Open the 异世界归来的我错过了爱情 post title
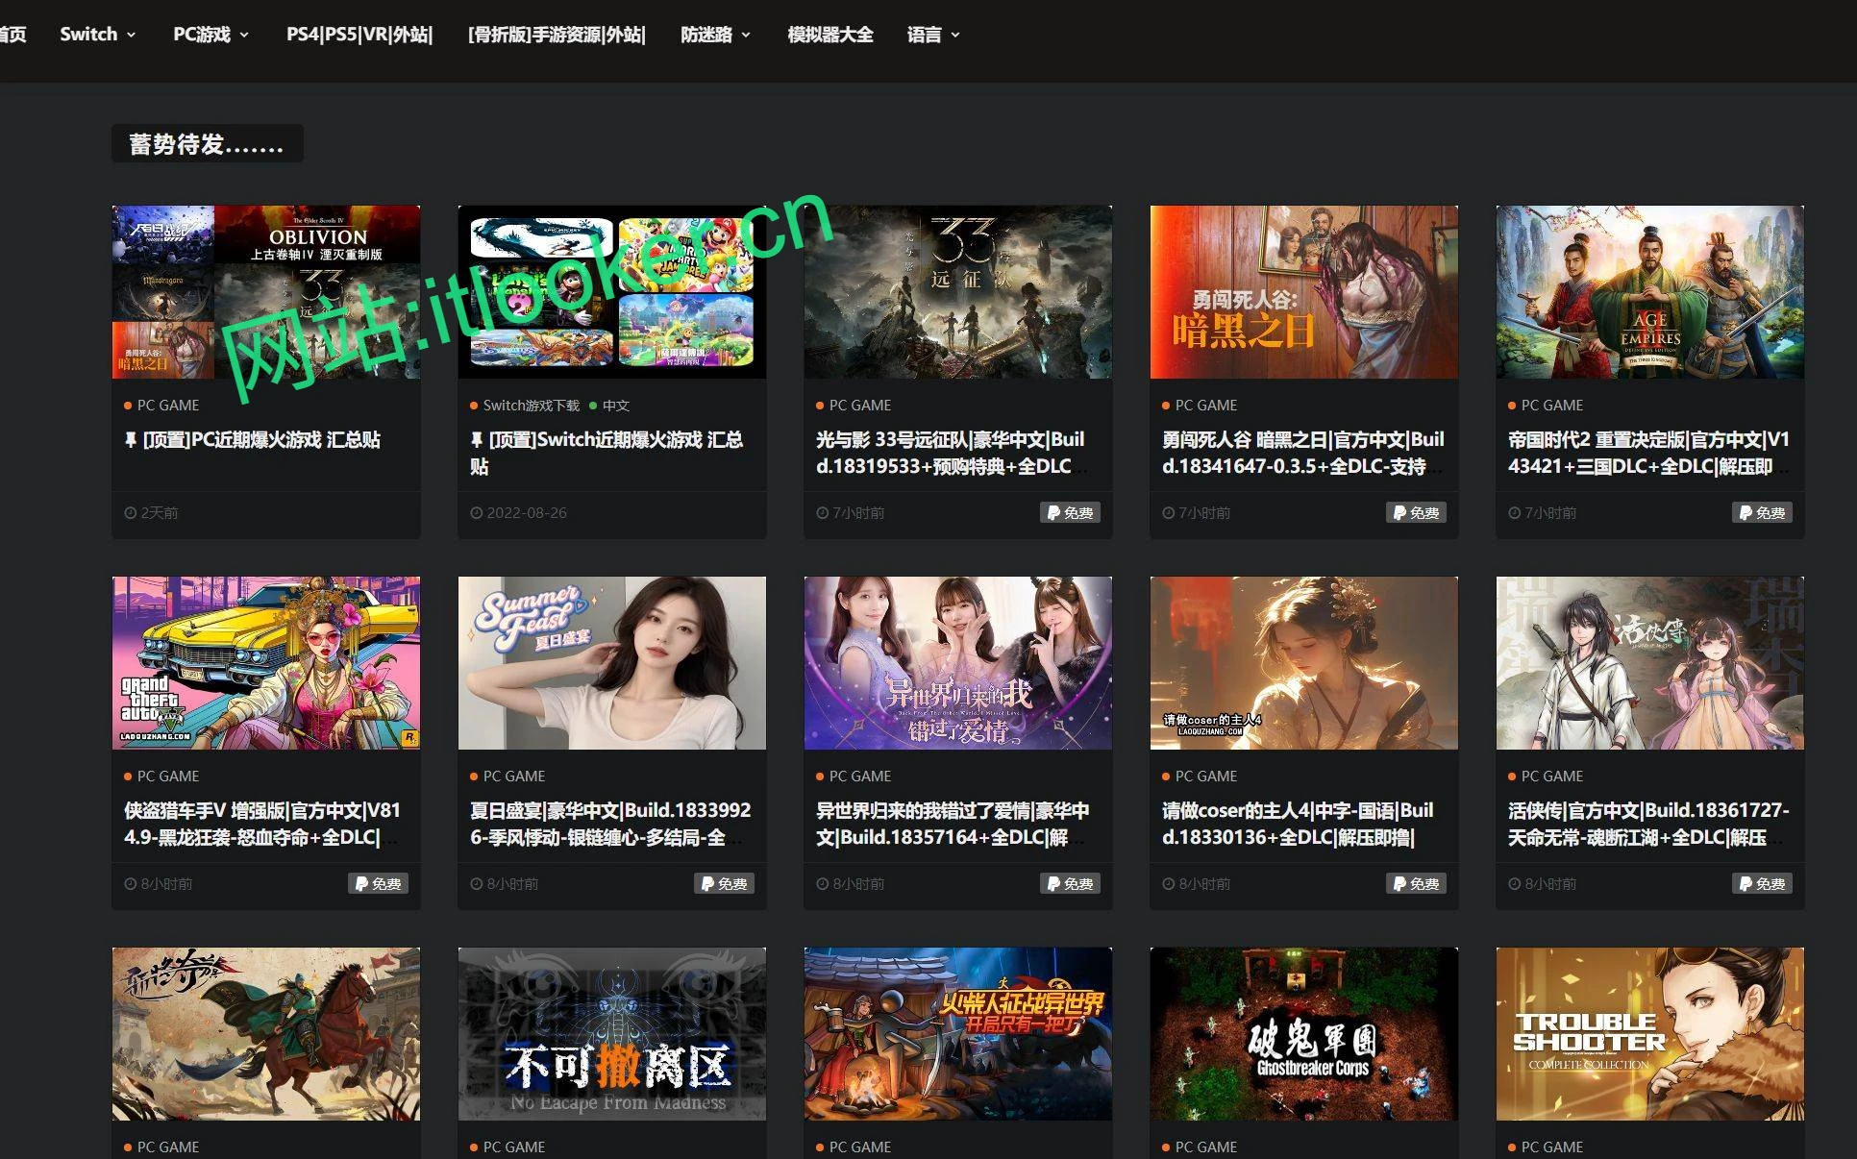Viewport: 1857px width, 1159px height. (x=952, y=824)
